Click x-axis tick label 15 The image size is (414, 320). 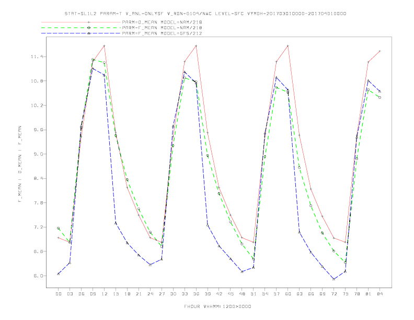tap(116, 294)
